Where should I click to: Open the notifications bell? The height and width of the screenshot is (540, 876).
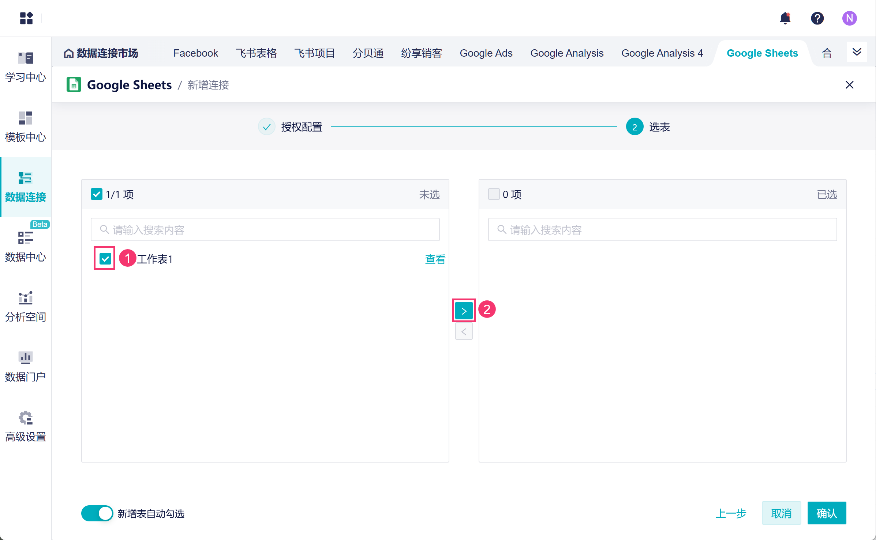785,18
